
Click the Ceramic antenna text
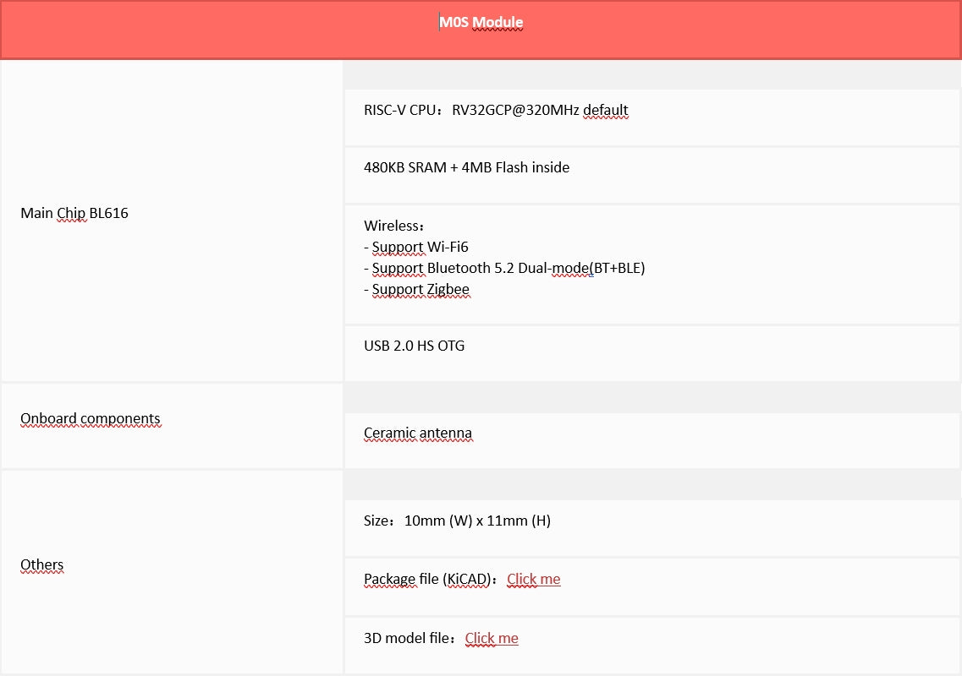(418, 433)
